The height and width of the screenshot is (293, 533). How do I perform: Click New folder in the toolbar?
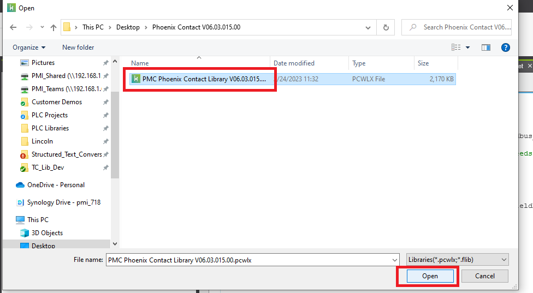(x=78, y=47)
